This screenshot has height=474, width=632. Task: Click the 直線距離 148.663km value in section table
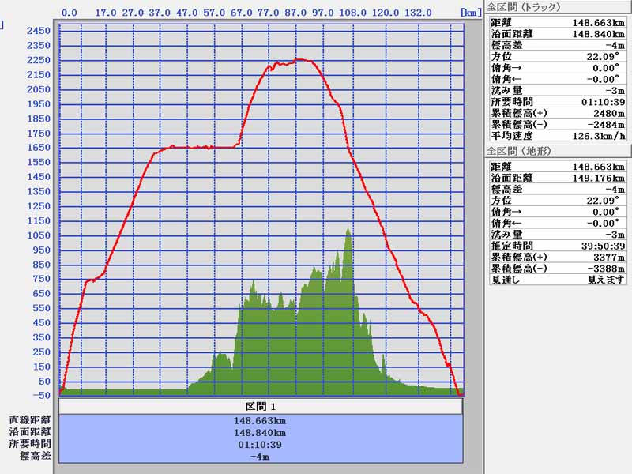pyautogui.click(x=260, y=421)
